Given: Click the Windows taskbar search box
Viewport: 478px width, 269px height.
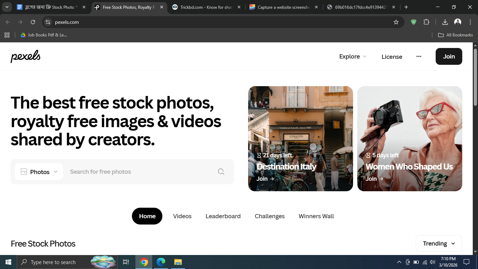Looking at the screenshot, I should click(x=67, y=262).
